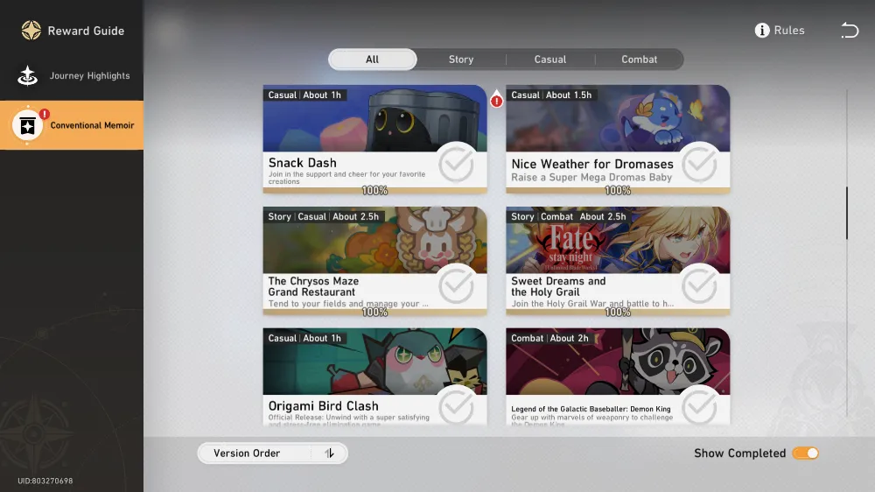Click Nice Weather for Dromases 100% progress bar

618,191
